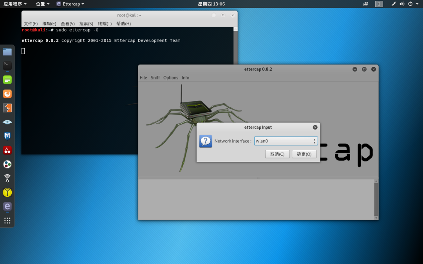The height and width of the screenshot is (264, 423).
Task: Close the root@kali terminal window
Action: click(x=233, y=15)
